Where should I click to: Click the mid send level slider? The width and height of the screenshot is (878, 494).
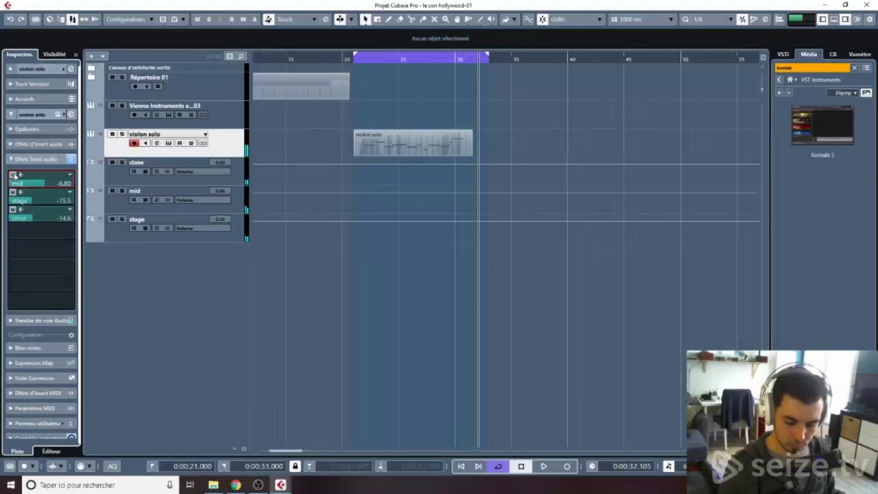[41, 183]
